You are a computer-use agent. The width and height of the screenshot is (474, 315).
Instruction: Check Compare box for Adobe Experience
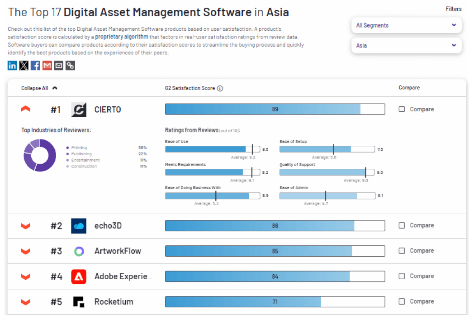tap(402, 276)
